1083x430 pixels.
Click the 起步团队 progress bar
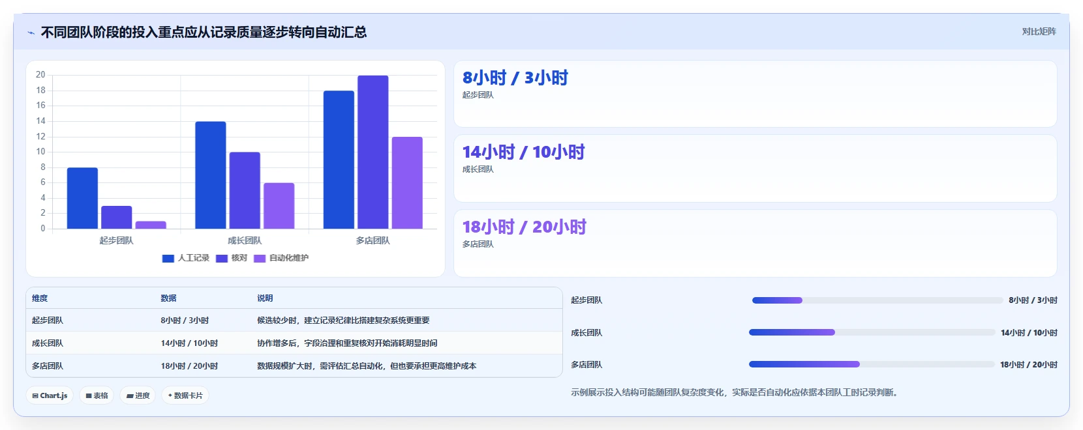877,300
